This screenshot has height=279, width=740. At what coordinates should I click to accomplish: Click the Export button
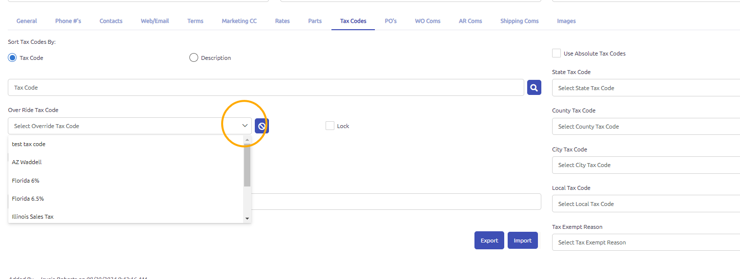pos(489,241)
